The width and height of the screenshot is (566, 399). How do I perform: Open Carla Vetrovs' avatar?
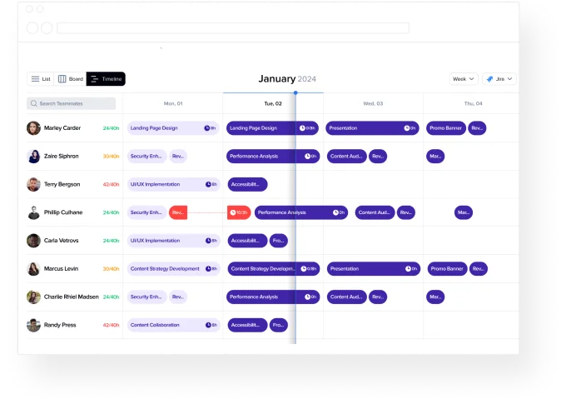tap(33, 241)
